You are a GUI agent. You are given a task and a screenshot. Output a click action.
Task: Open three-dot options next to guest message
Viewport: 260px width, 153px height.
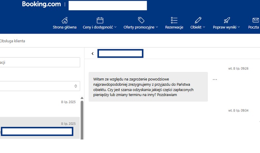tap(215, 79)
